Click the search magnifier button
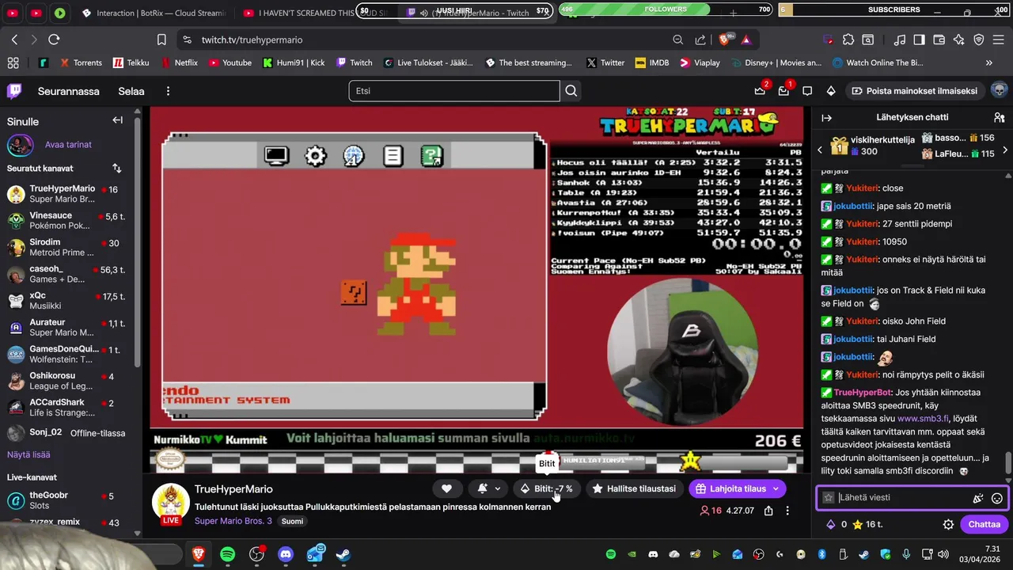Viewport: 1013px width, 570px height. (x=571, y=91)
